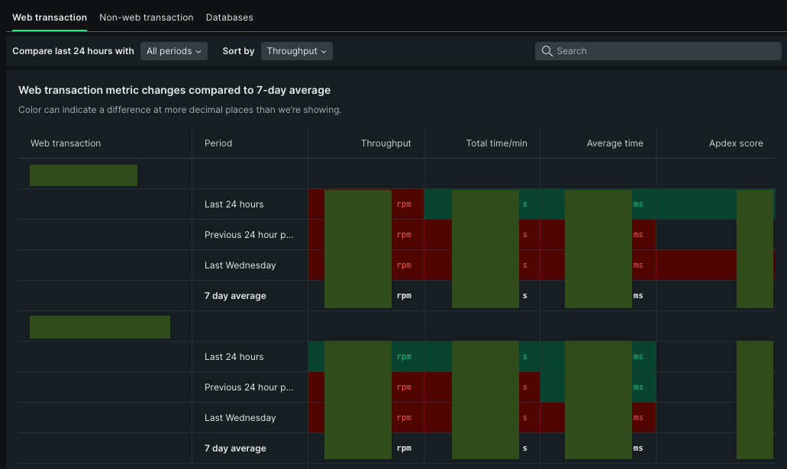Click the Apdex score column header
787x469 pixels.
735,143
